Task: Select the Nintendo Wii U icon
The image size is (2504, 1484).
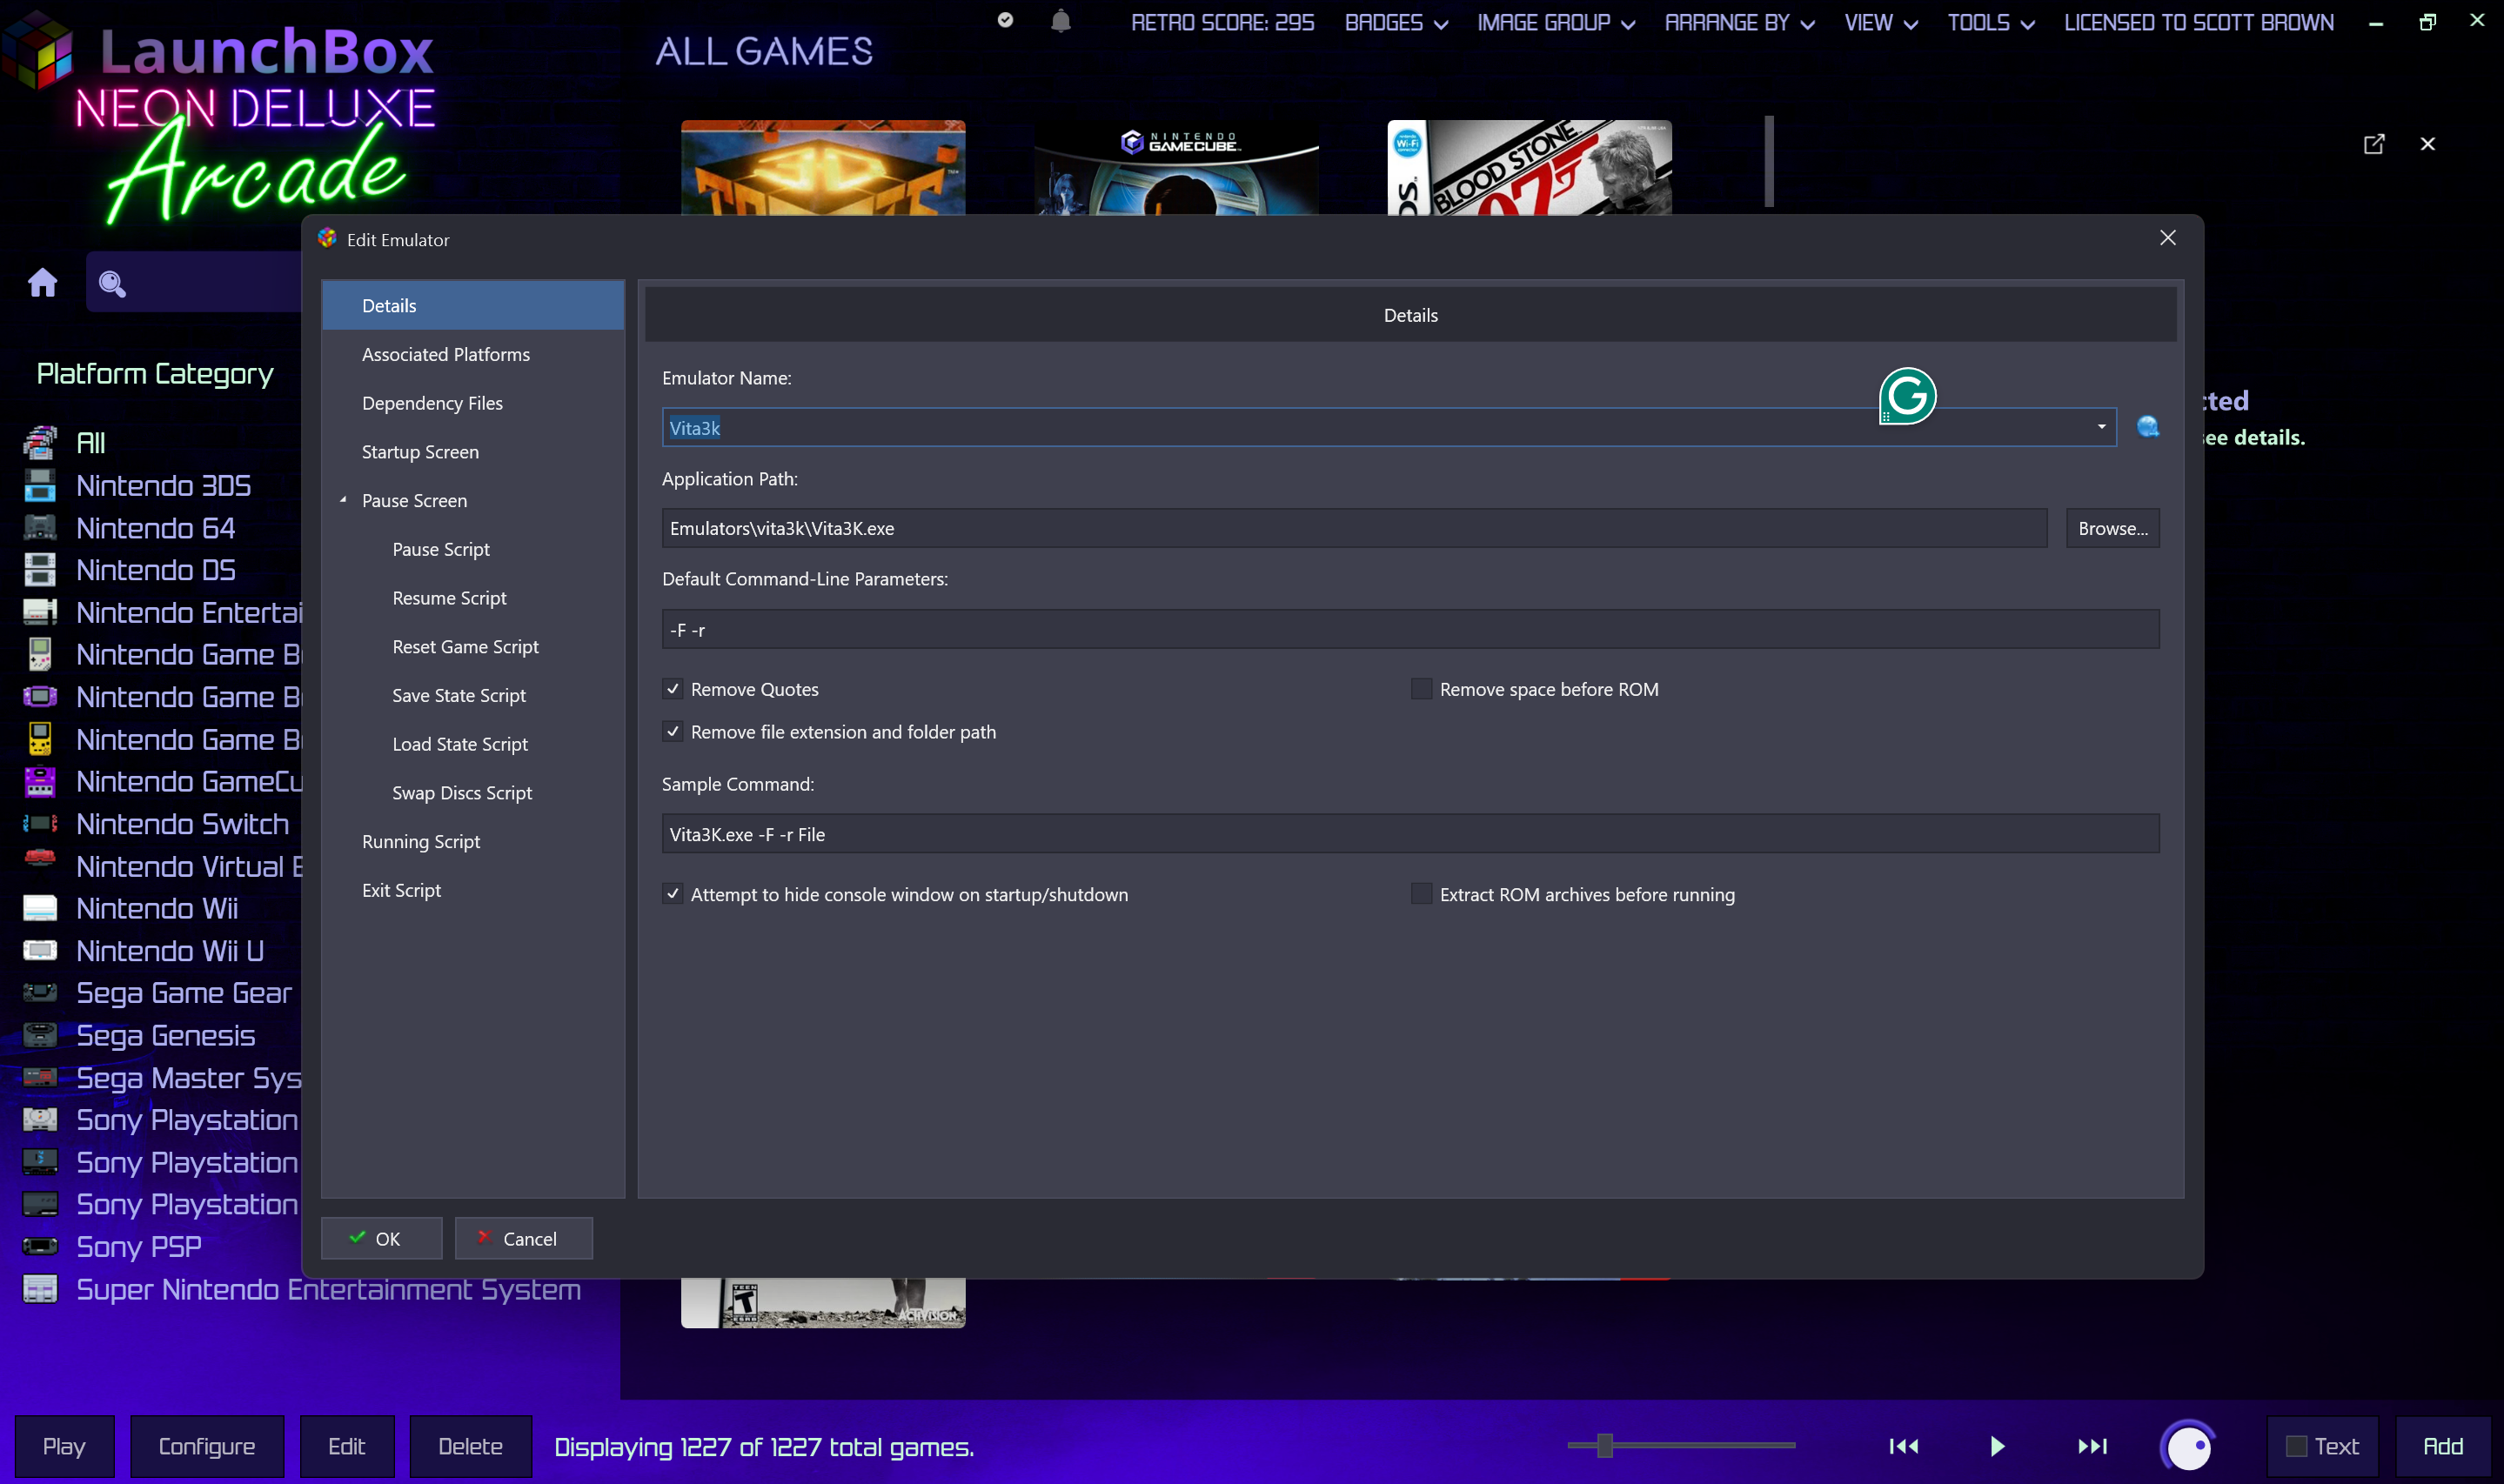Action: click(40, 950)
